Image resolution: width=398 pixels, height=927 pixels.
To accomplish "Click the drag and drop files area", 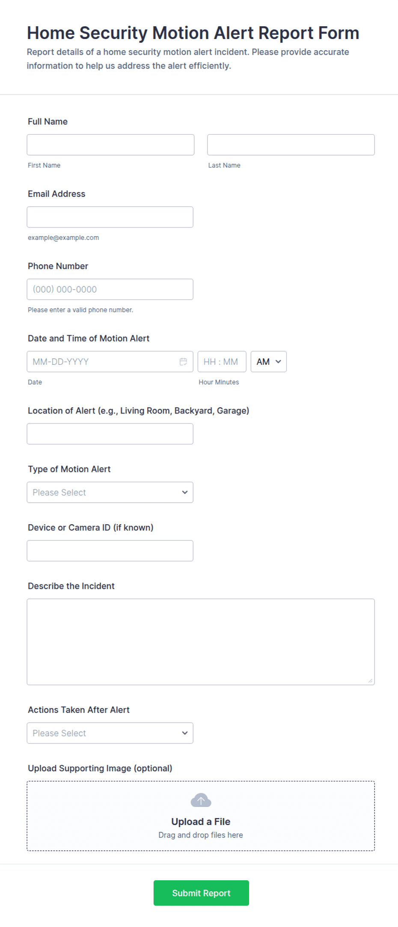I will 201,816.
